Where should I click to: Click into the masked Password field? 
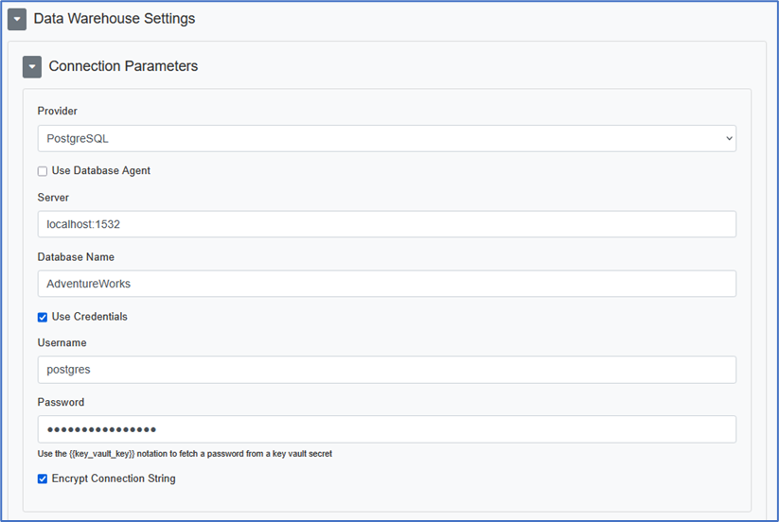(x=386, y=429)
